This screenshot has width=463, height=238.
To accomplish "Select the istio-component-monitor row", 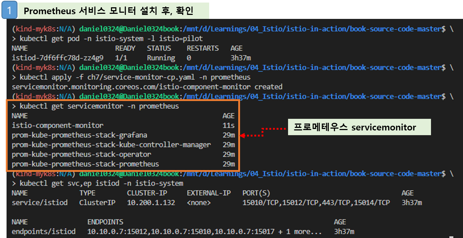I will (123, 125).
